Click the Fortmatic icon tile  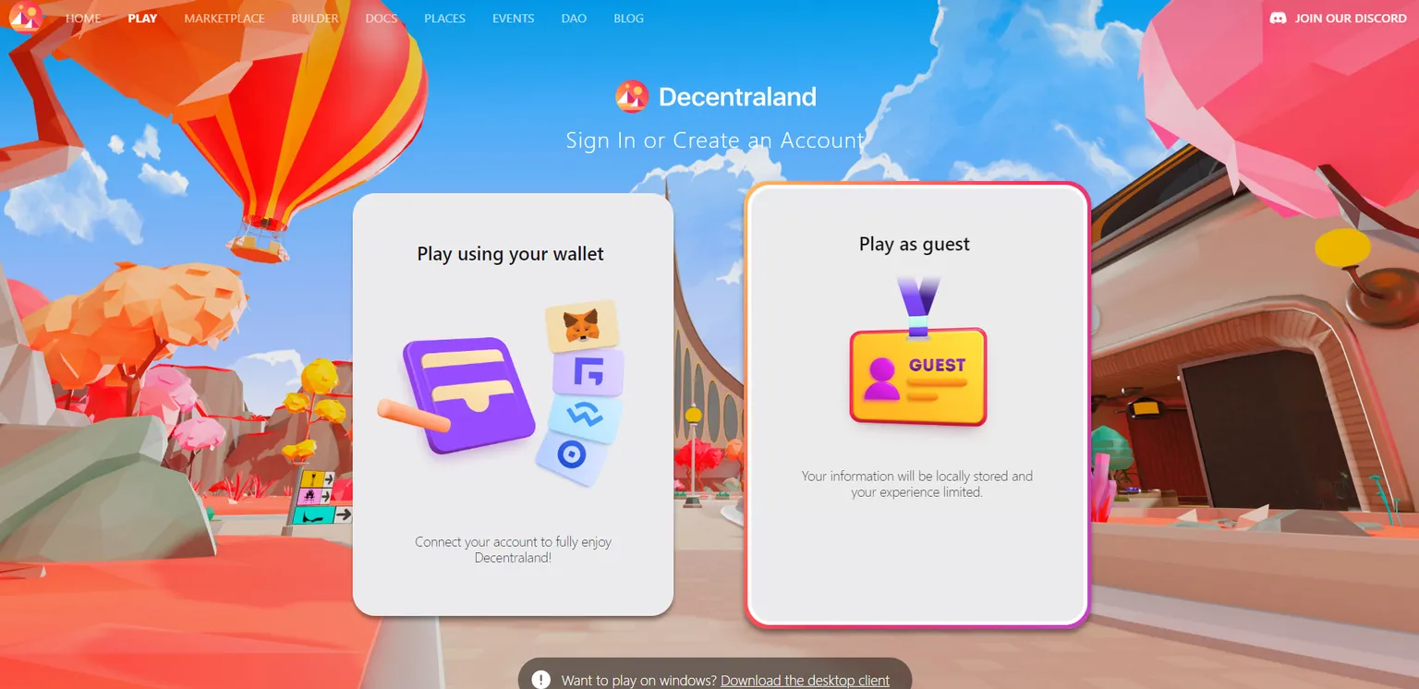[x=588, y=372]
